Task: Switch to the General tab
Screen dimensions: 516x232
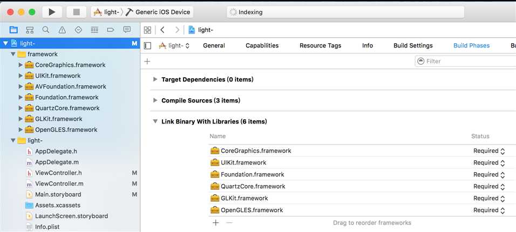Action: (x=214, y=46)
